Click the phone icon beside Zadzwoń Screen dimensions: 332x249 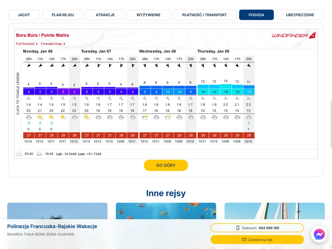point(238,228)
